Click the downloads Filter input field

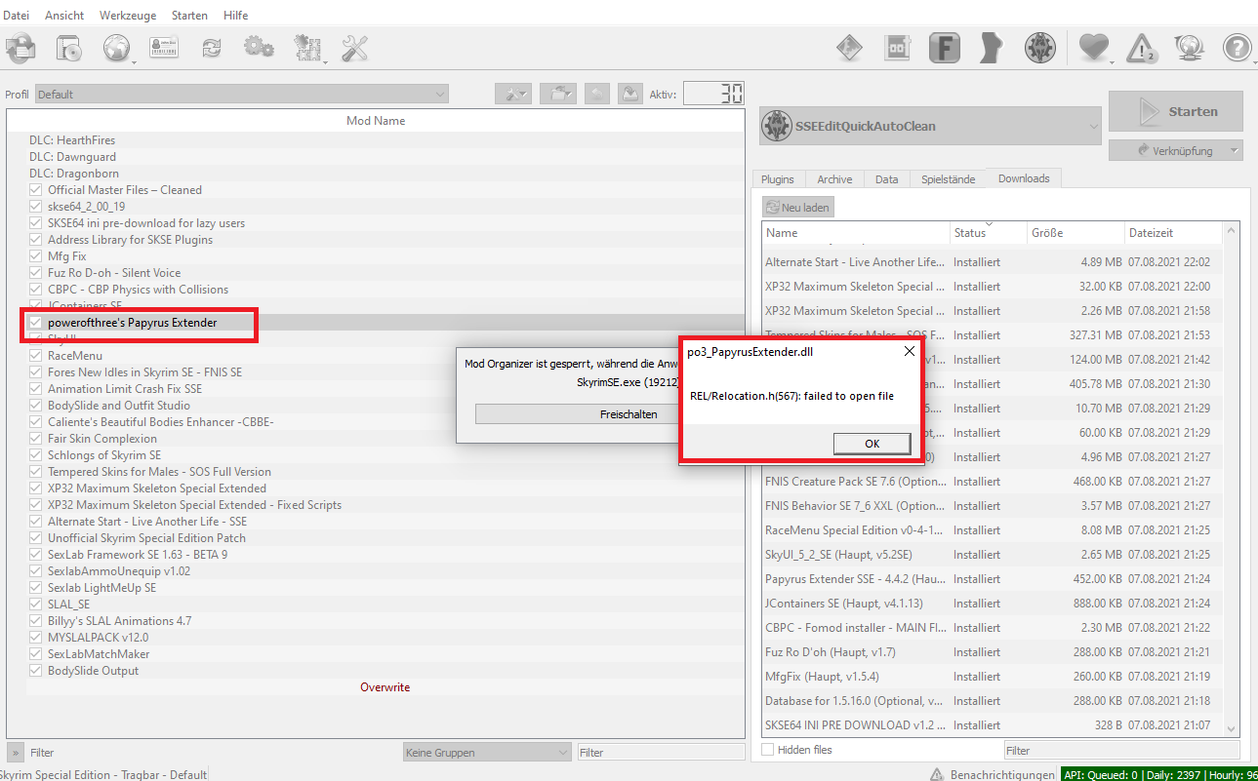click(1121, 751)
